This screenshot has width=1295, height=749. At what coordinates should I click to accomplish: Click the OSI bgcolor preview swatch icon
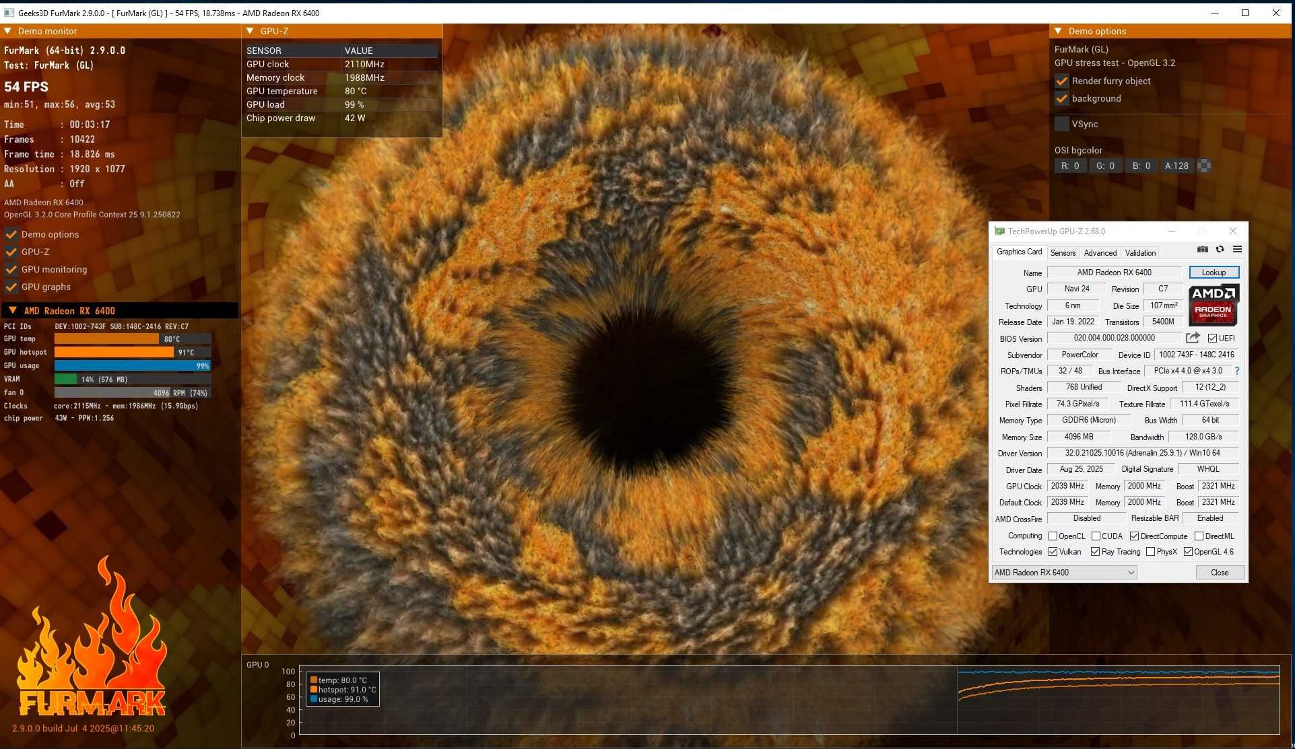(x=1204, y=166)
